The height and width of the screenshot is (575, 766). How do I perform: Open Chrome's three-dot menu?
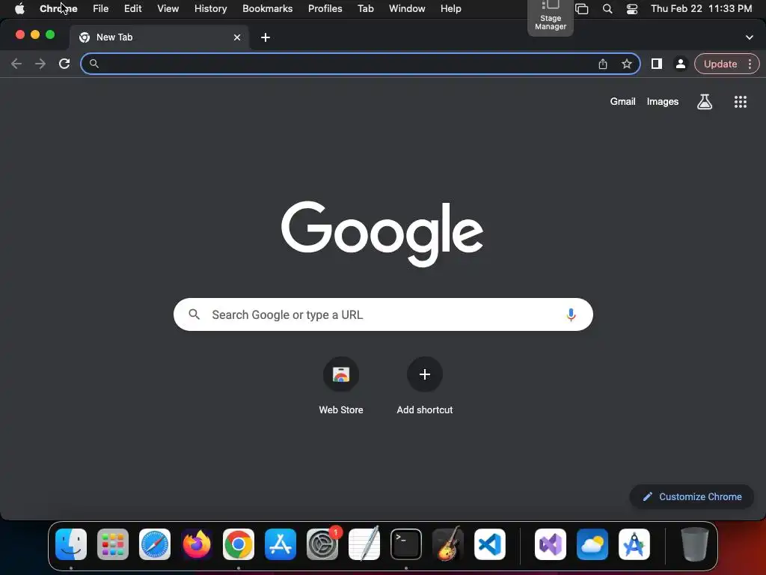coord(750,64)
